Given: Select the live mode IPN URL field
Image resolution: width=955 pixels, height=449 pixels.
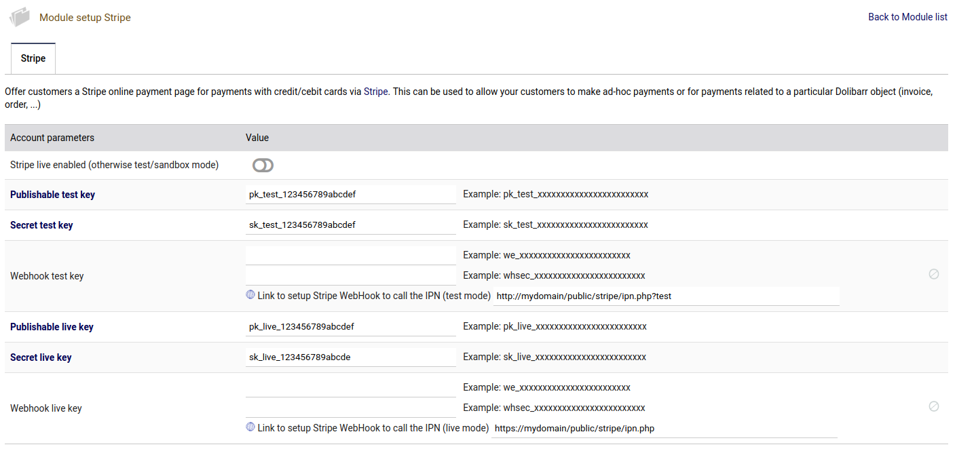Looking at the screenshot, I should [x=664, y=429].
